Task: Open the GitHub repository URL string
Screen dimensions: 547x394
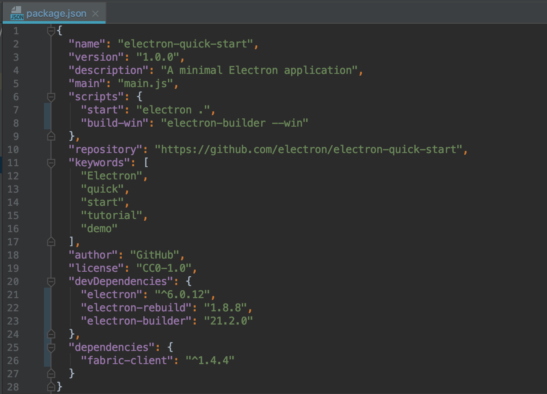Action: [309, 150]
